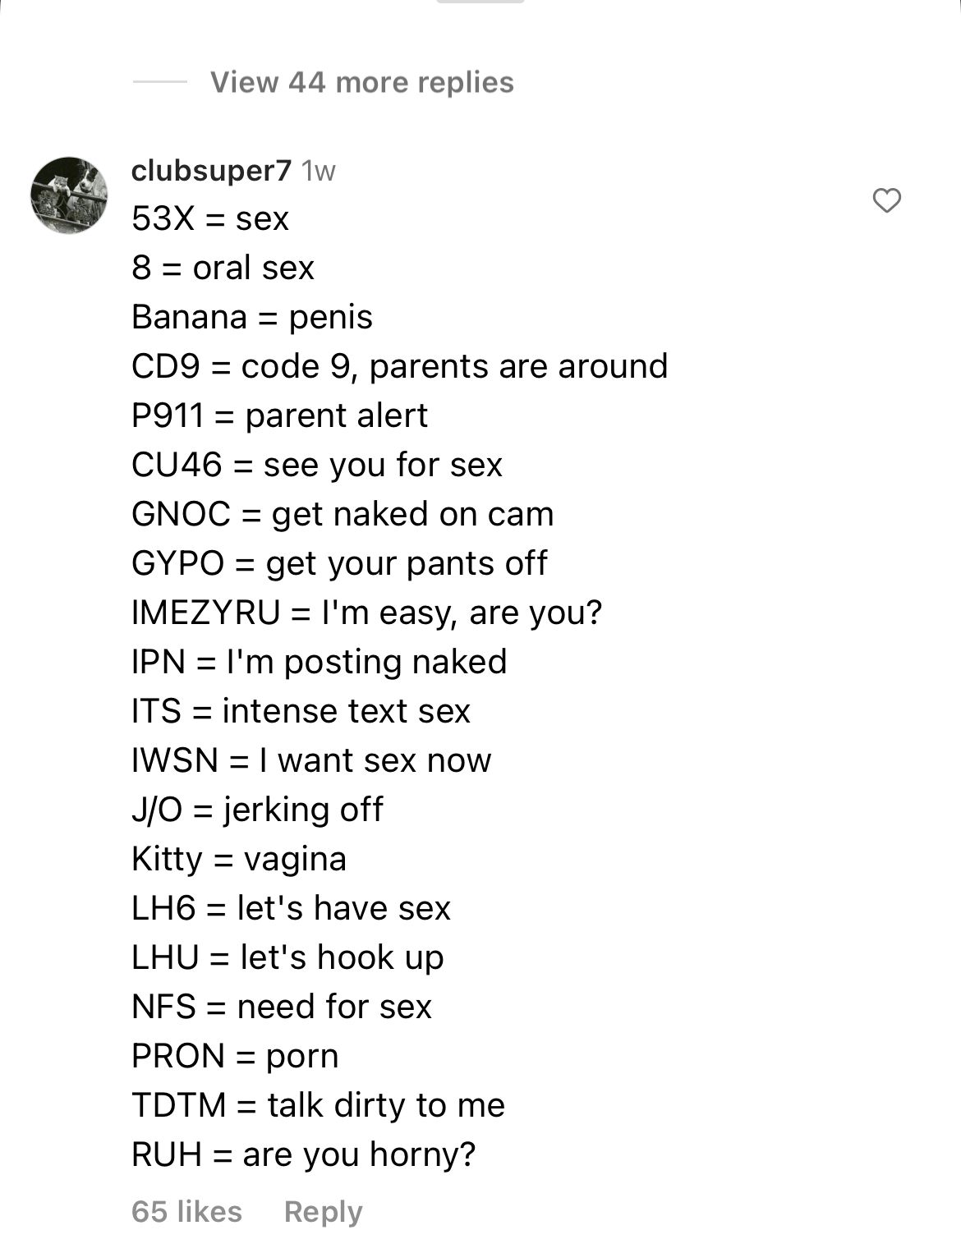The height and width of the screenshot is (1253, 961).
Task: Tap the Reply link under comment
Action: coord(323,1211)
